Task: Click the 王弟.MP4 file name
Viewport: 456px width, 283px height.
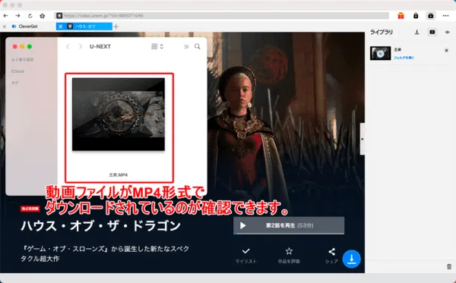Action: (118, 175)
